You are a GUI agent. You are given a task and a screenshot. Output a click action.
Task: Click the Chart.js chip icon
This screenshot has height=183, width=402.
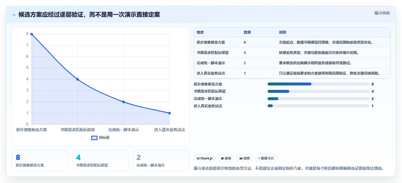(198, 159)
